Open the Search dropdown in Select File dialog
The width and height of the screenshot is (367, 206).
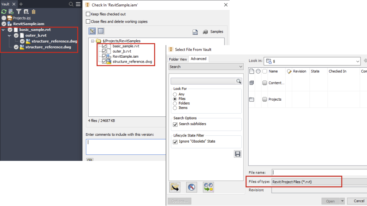coord(206,67)
